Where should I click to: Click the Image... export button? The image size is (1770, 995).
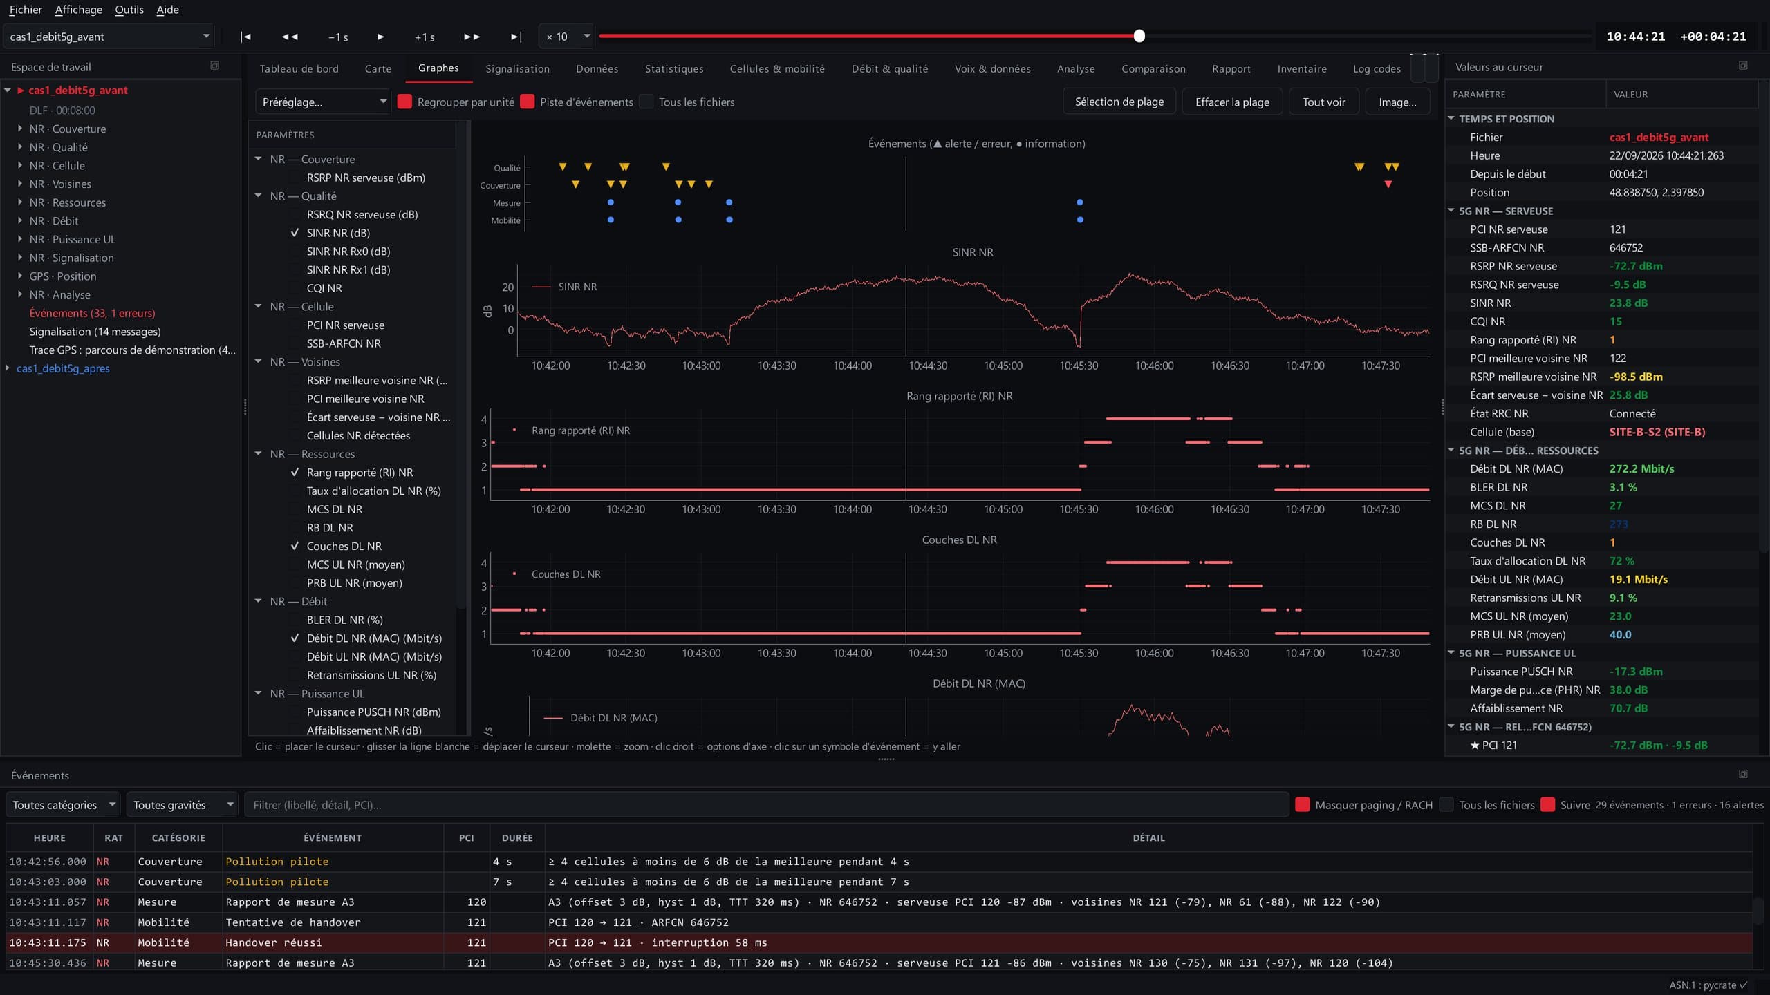(1397, 102)
